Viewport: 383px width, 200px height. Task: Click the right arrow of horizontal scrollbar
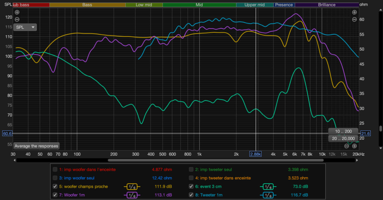click(357, 160)
